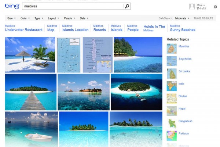
Task: Expand the Size filter dropdown
Action: click(x=11, y=18)
